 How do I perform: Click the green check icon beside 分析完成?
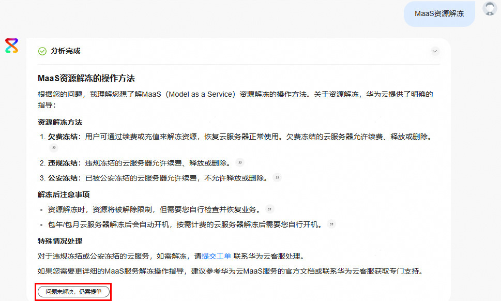point(42,51)
